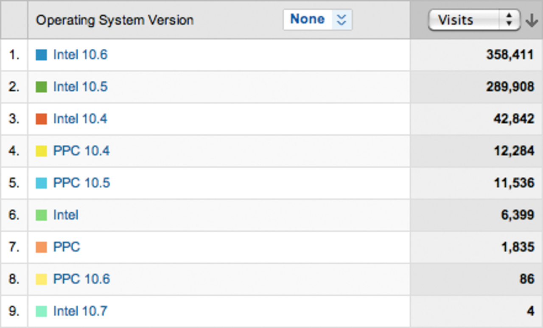Viewport: 543px width, 328px height.
Task: Click the generic Intel link in row 6
Action: tap(66, 215)
